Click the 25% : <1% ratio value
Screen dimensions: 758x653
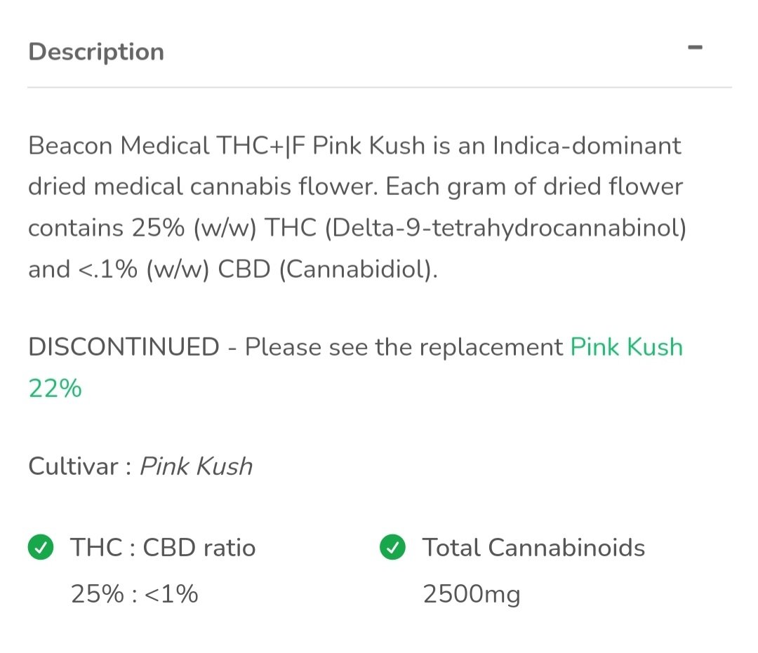(x=135, y=595)
